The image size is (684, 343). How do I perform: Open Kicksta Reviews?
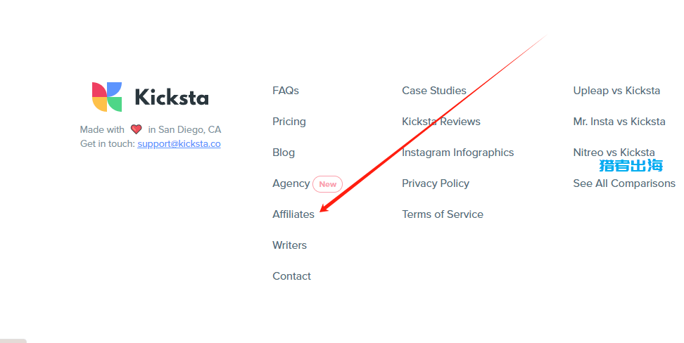[x=441, y=122]
